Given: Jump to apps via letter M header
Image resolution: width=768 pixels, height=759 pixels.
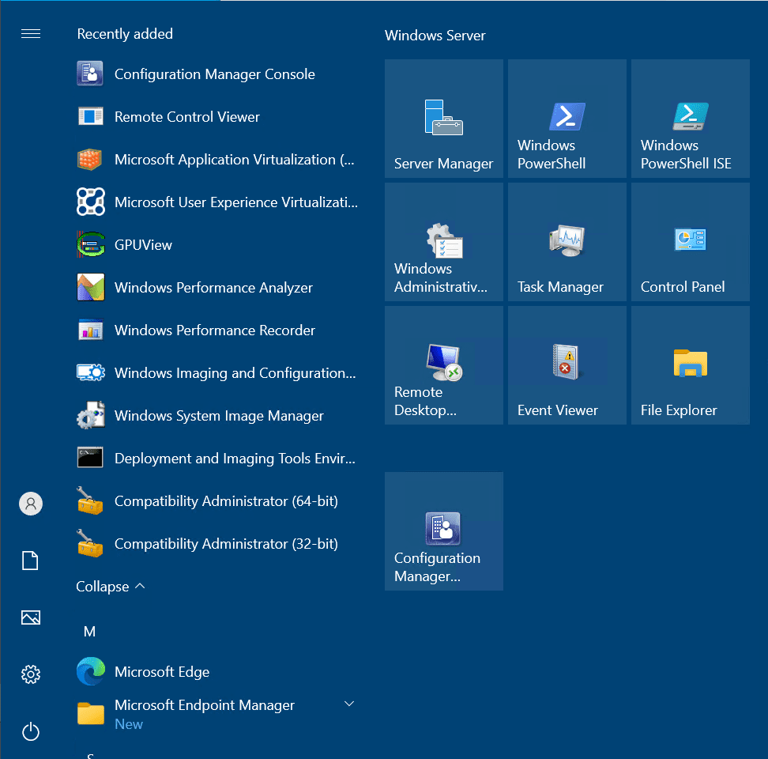Looking at the screenshot, I should point(89,632).
